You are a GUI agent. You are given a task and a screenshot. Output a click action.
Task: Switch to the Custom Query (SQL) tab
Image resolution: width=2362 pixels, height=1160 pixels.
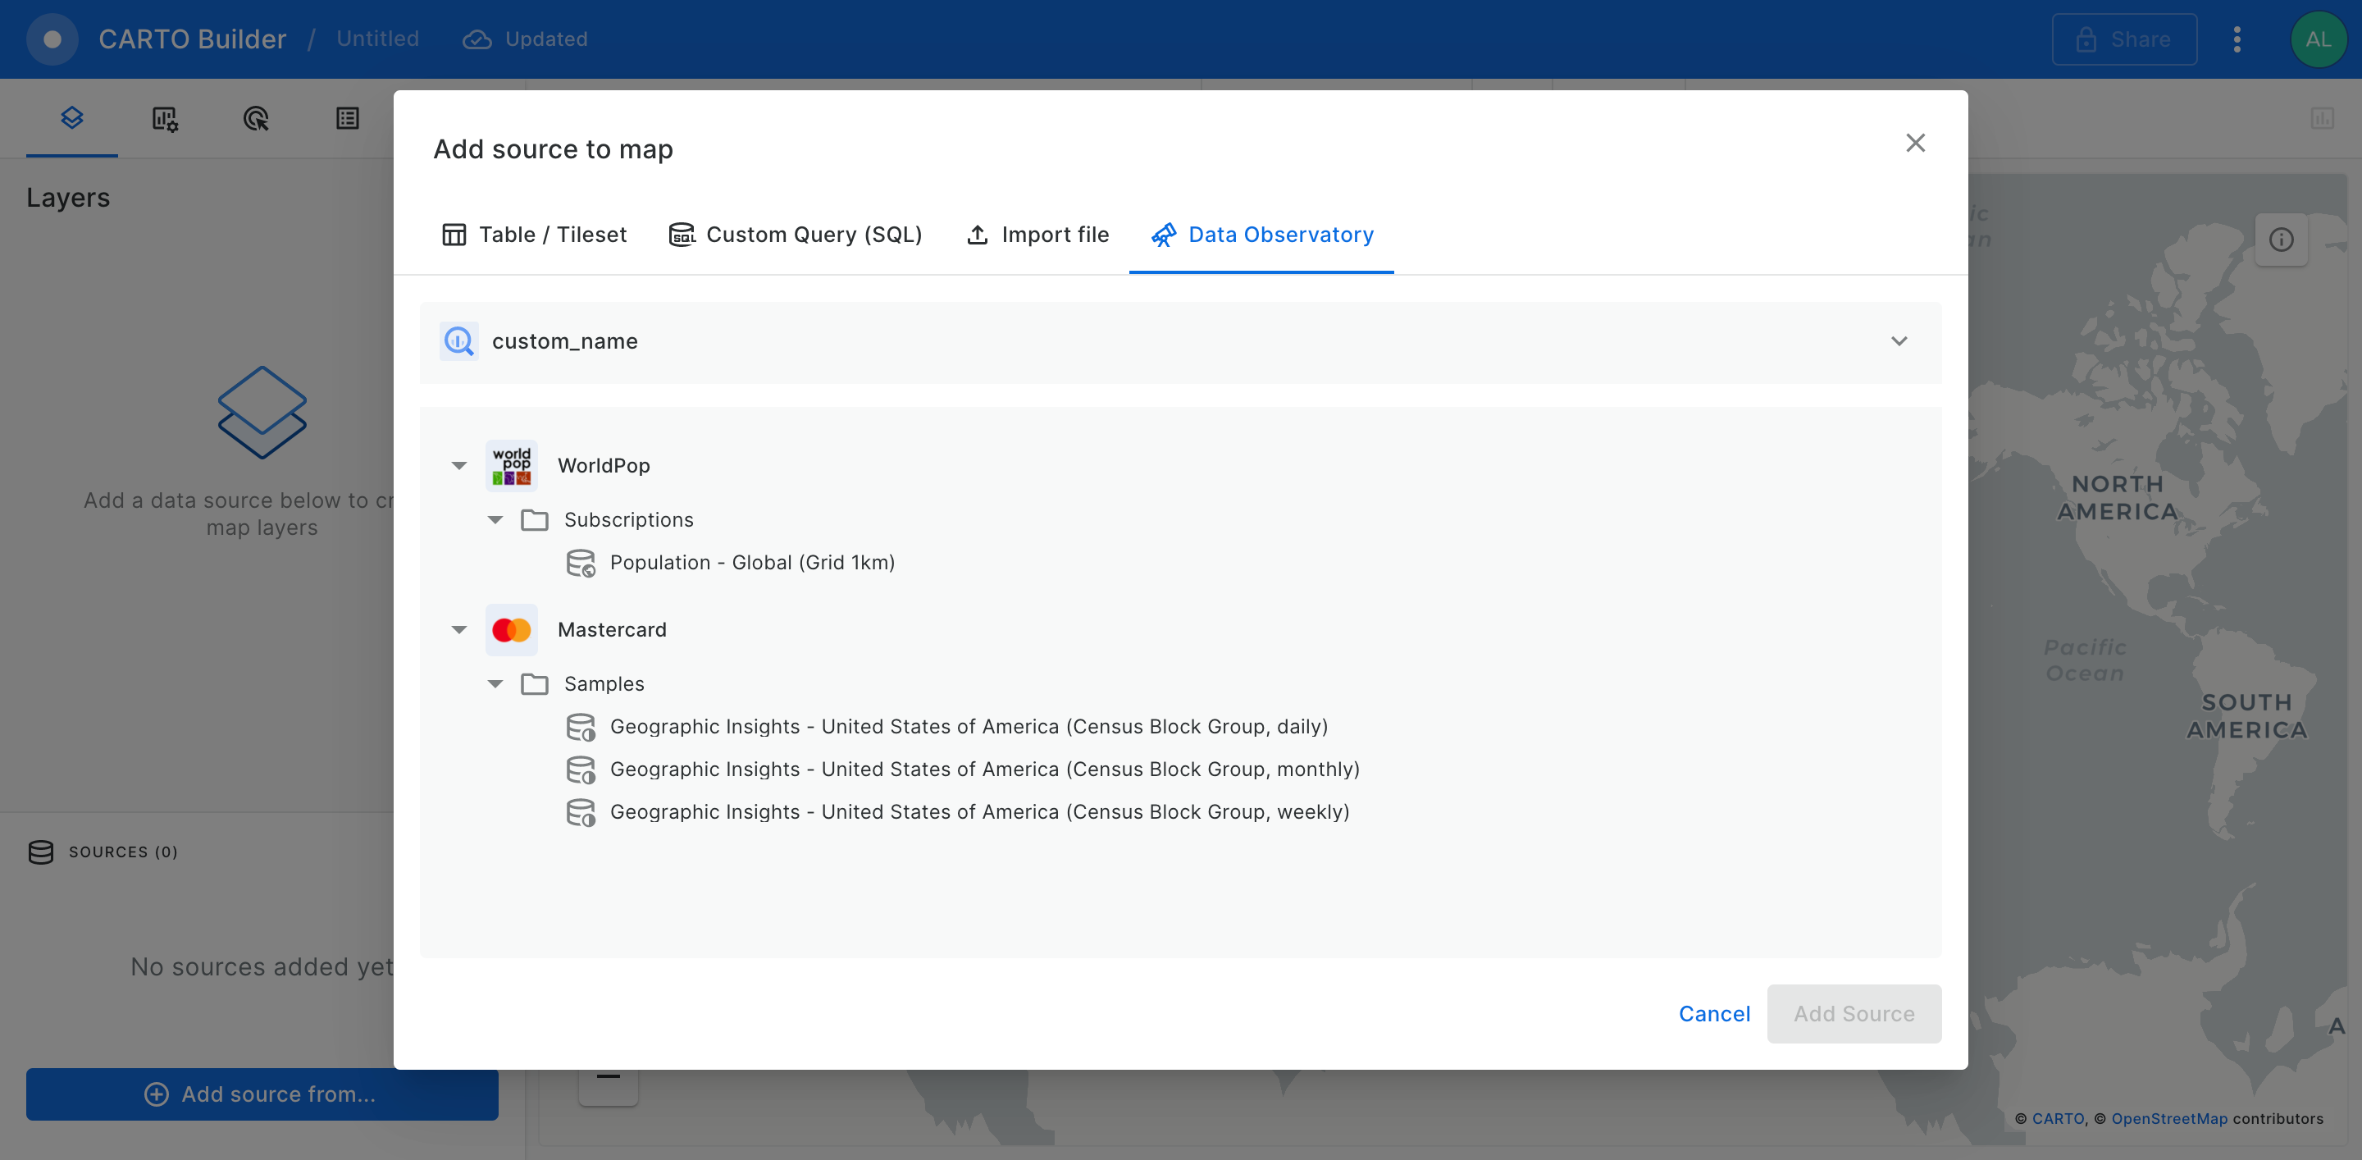click(x=795, y=235)
